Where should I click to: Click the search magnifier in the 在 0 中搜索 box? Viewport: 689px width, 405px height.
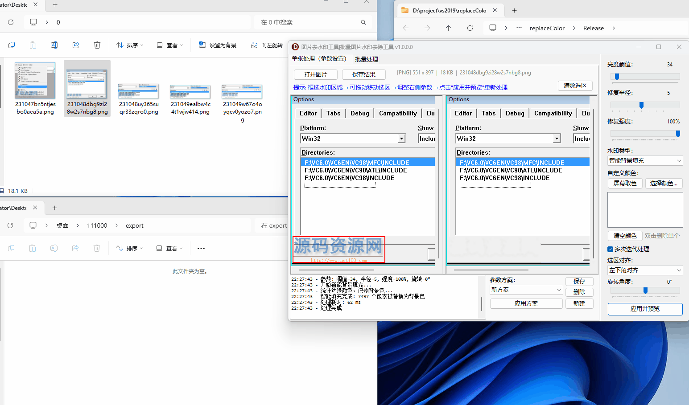click(x=363, y=22)
